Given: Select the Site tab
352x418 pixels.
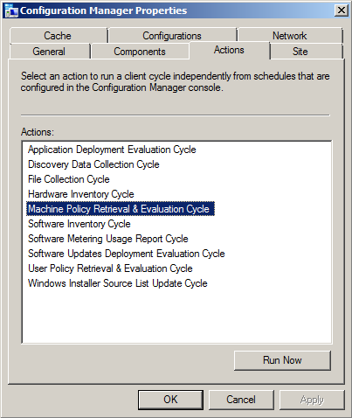Looking at the screenshot, I should pyautogui.click(x=300, y=52).
